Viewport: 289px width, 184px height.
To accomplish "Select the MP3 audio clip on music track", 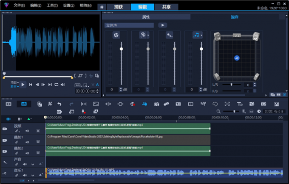I will point(164,173).
